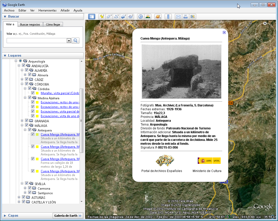Show historical imagery clock icon
Screen dimensions: 278x221
tap(141, 17)
